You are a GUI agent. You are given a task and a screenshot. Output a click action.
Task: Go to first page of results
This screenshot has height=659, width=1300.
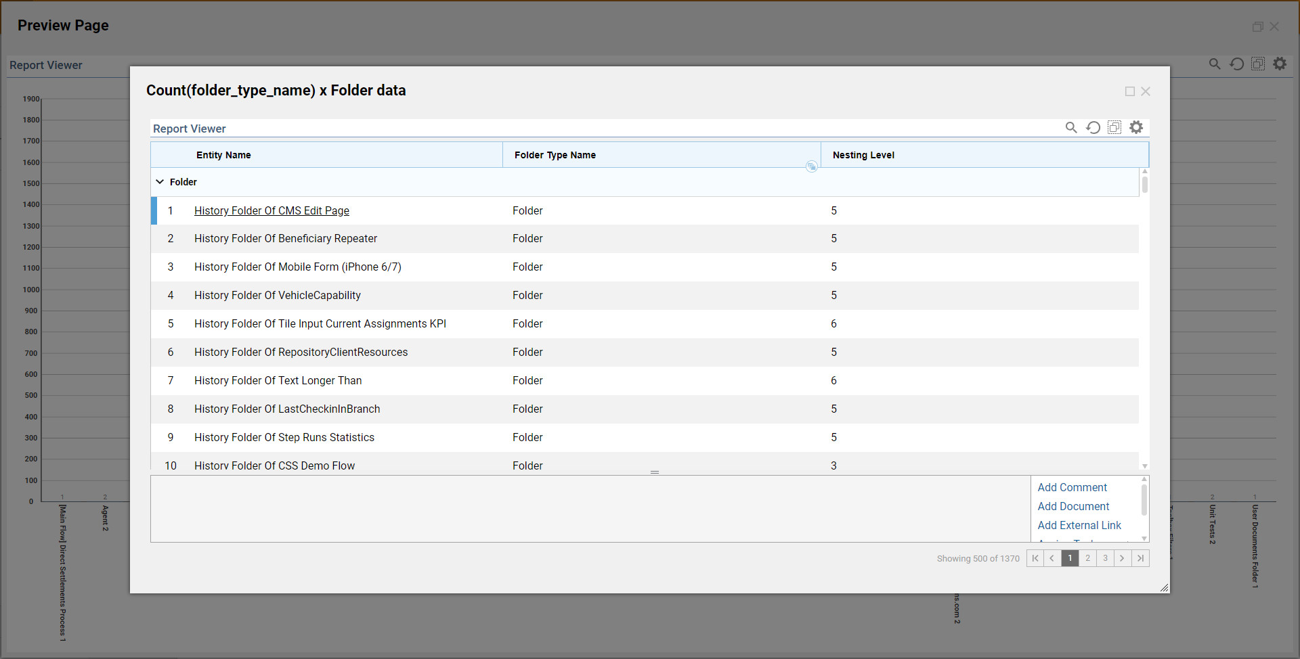click(x=1035, y=558)
